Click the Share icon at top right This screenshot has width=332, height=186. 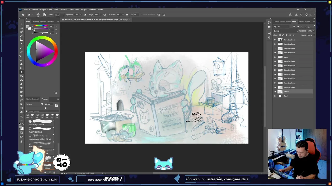290,15
